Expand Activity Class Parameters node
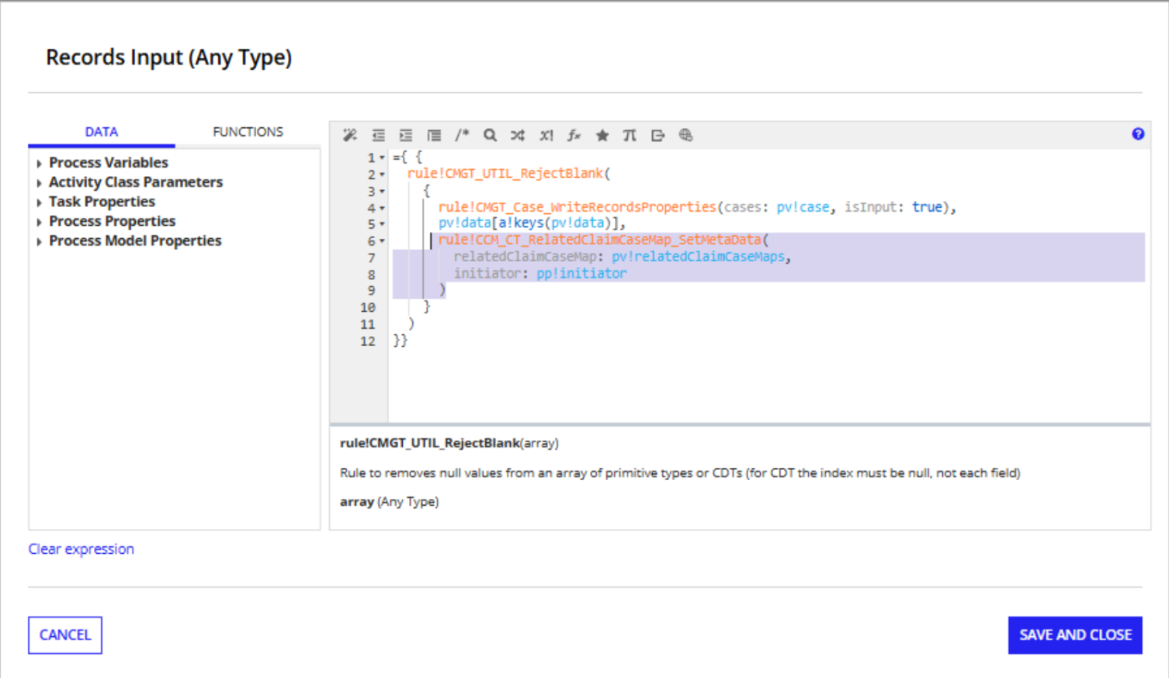The width and height of the screenshot is (1169, 678). pos(39,182)
